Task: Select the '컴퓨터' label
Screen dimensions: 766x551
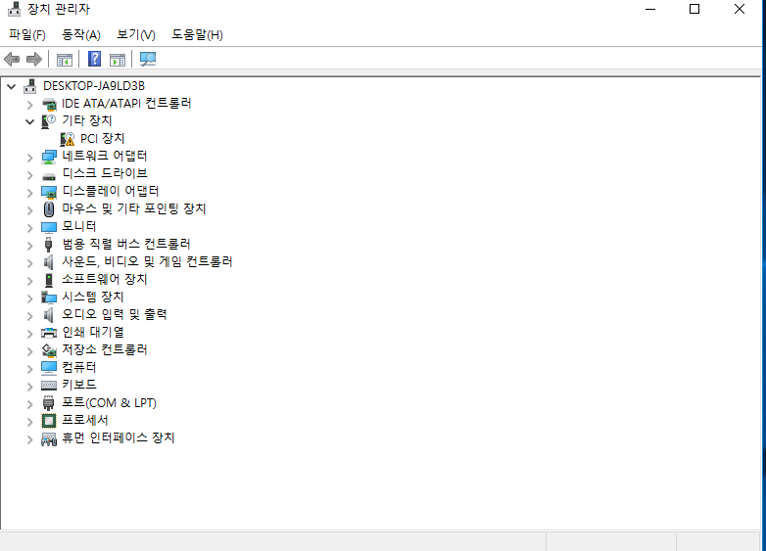Action: click(79, 367)
